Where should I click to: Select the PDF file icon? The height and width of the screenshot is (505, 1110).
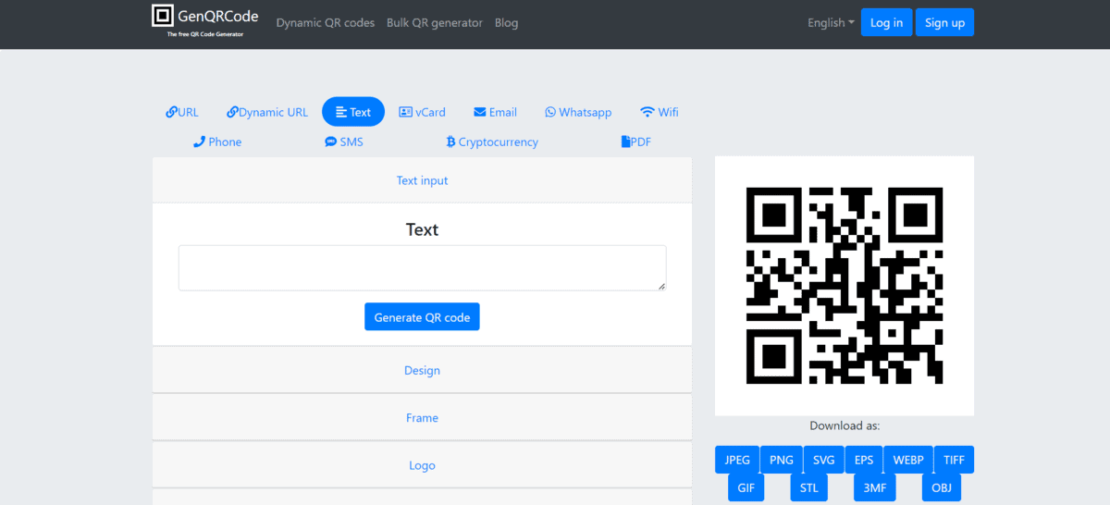click(x=625, y=142)
